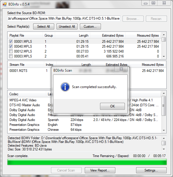Uncheck the 00001.MPLS playlist checkbox
This screenshot has width=173, height=177.
click(x=11, y=42)
